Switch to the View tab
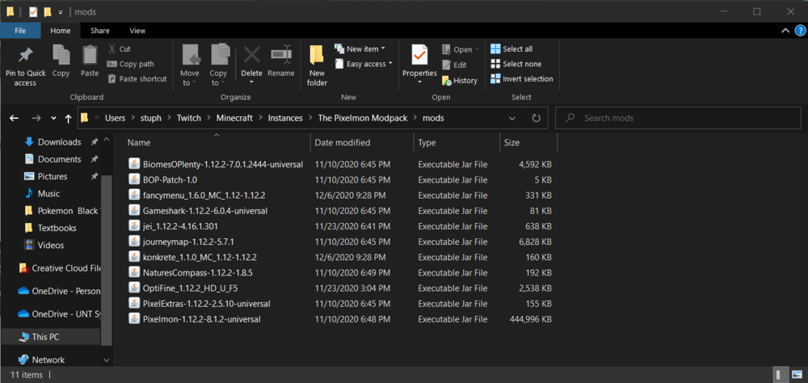The width and height of the screenshot is (808, 383). 137,31
